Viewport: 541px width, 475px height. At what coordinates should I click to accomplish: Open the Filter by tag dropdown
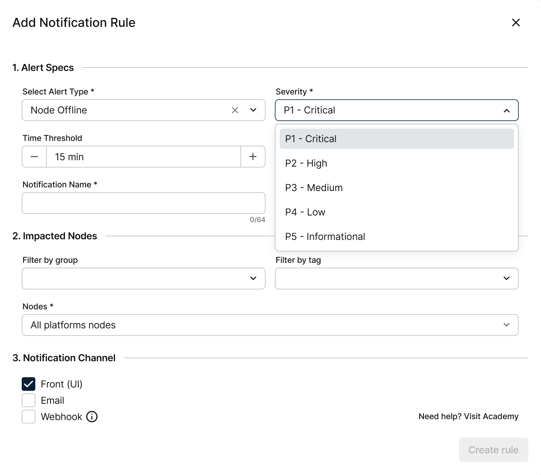396,279
